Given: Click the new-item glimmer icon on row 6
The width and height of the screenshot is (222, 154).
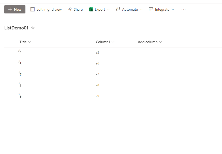Looking at the screenshot, I should point(19,61).
